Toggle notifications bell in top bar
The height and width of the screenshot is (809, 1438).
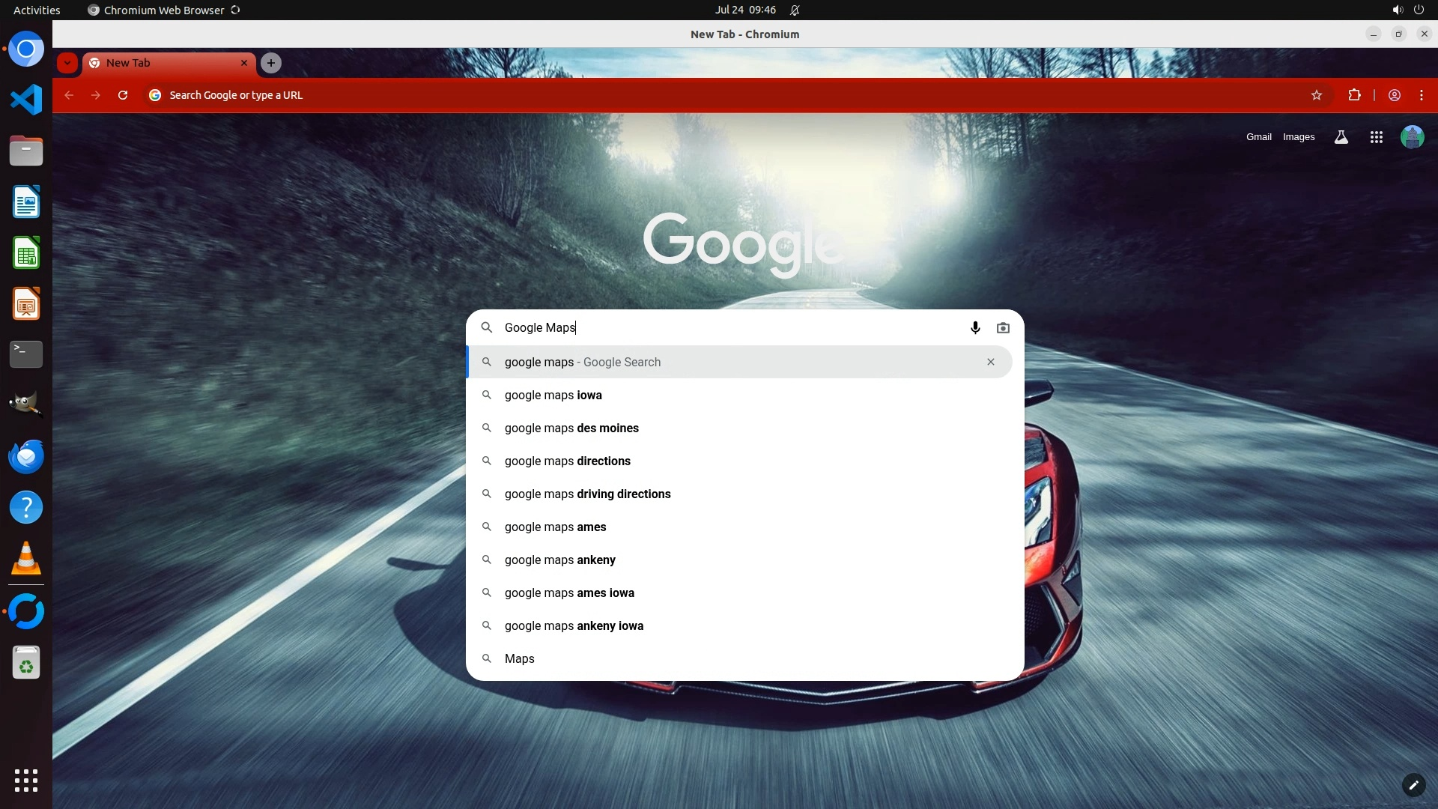pyautogui.click(x=795, y=10)
